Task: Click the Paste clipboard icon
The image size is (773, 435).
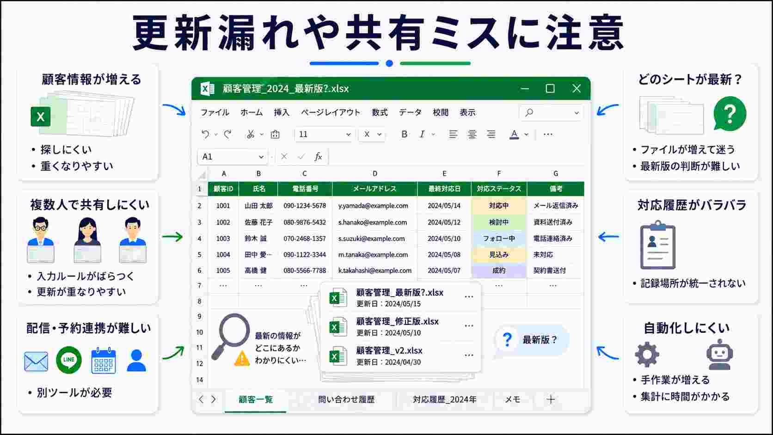Action: pyautogui.click(x=275, y=134)
